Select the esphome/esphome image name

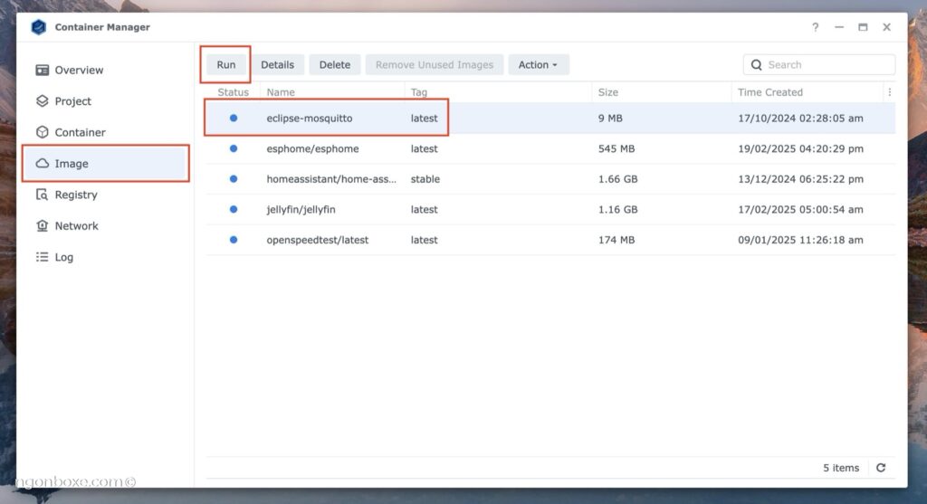(x=312, y=149)
